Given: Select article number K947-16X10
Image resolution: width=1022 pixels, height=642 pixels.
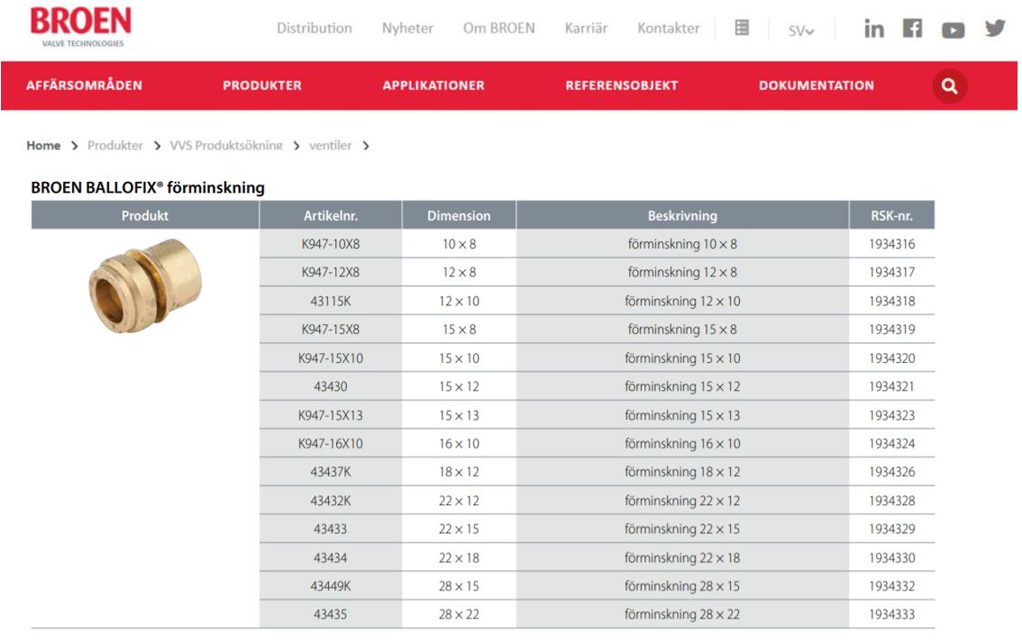Looking at the screenshot, I should (x=331, y=443).
